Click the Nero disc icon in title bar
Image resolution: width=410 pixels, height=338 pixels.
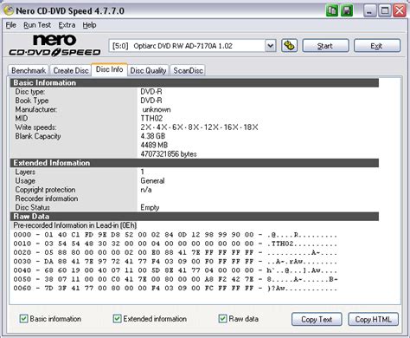tap(9, 11)
